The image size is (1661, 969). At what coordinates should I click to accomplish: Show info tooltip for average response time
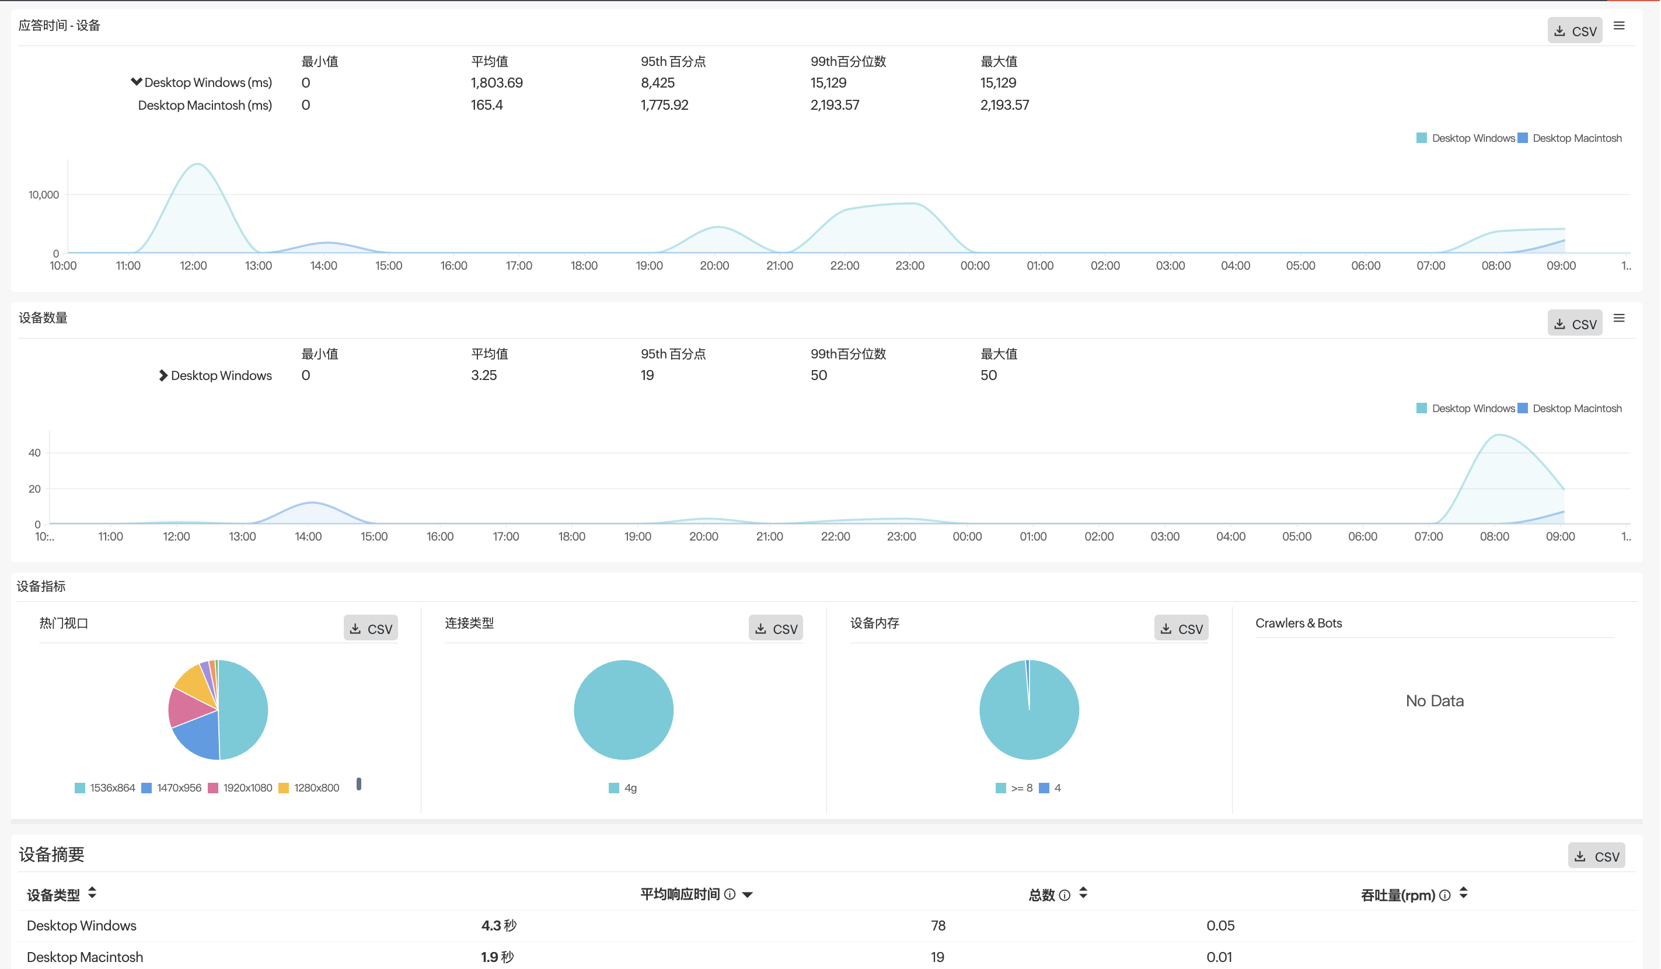click(x=730, y=894)
